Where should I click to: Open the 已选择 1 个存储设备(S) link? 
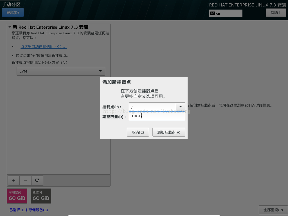click(x=29, y=210)
